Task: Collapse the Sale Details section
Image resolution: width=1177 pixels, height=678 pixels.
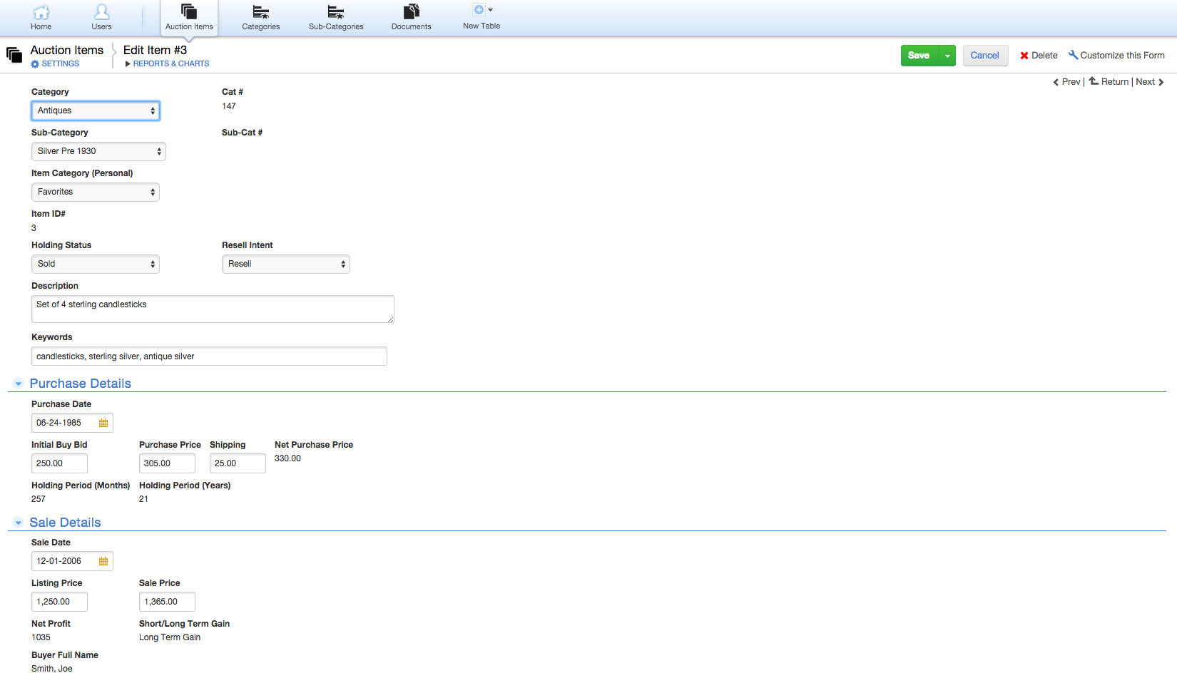Action: pyautogui.click(x=19, y=523)
